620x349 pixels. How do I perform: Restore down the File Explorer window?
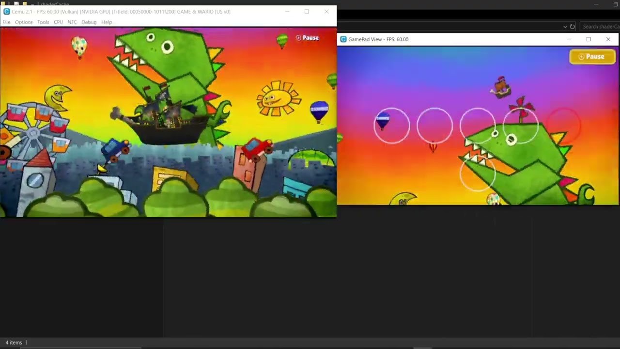tap(616, 4)
